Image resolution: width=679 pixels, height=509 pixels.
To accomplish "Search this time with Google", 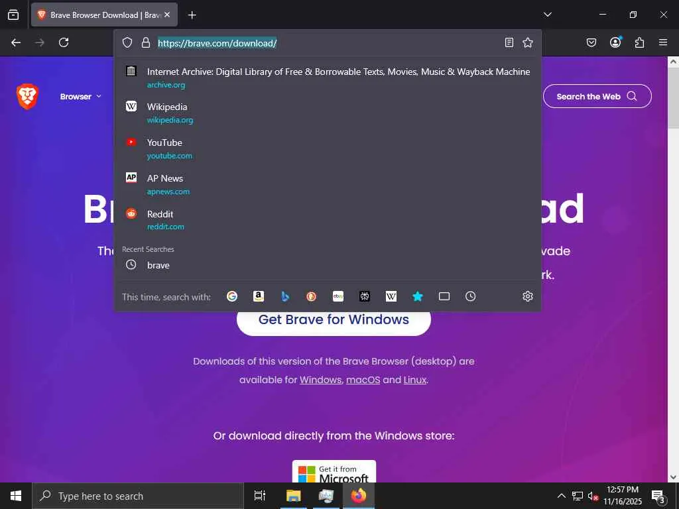I will (232, 296).
